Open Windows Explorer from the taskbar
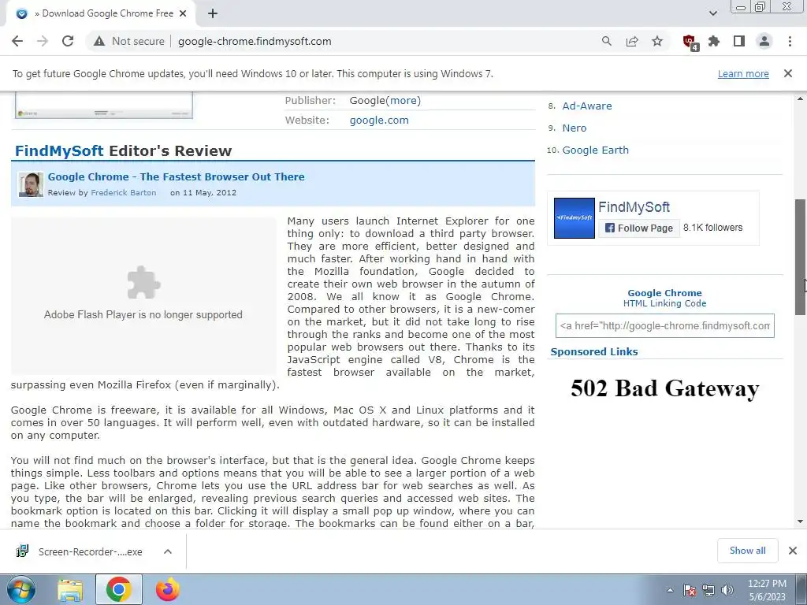Image resolution: width=807 pixels, height=605 pixels. 70,589
